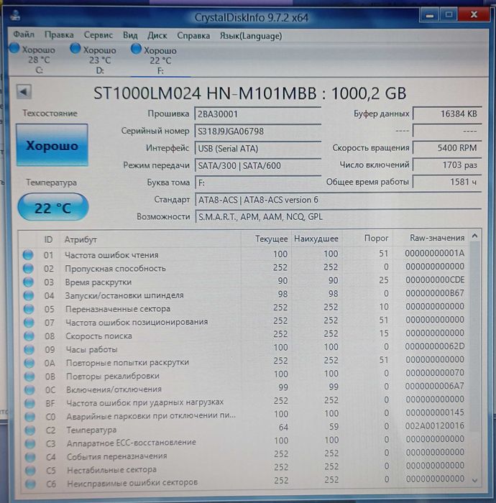
Task: Click the status orb for Скорость поиска
Action: (29, 336)
